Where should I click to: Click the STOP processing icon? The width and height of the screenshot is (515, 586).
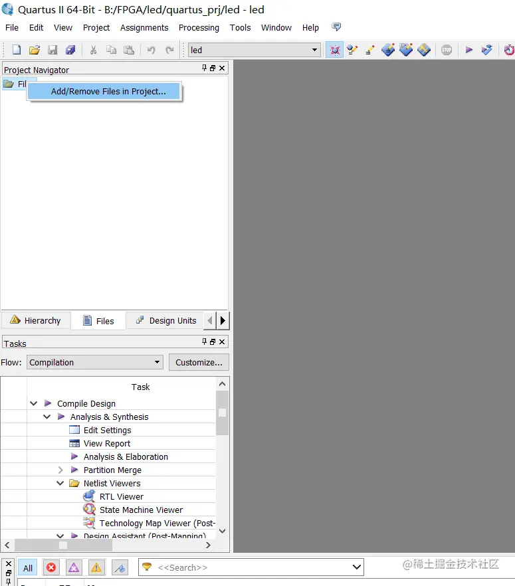(447, 50)
